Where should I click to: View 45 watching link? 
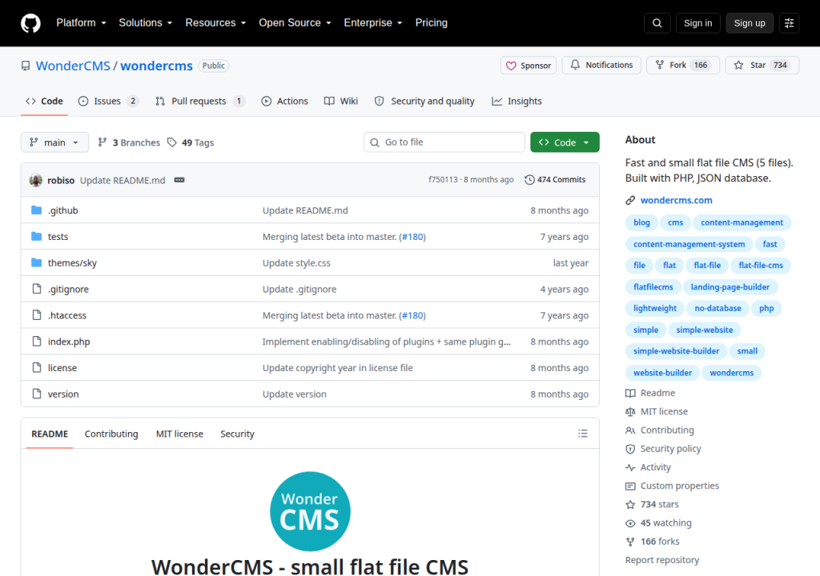coord(659,522)
